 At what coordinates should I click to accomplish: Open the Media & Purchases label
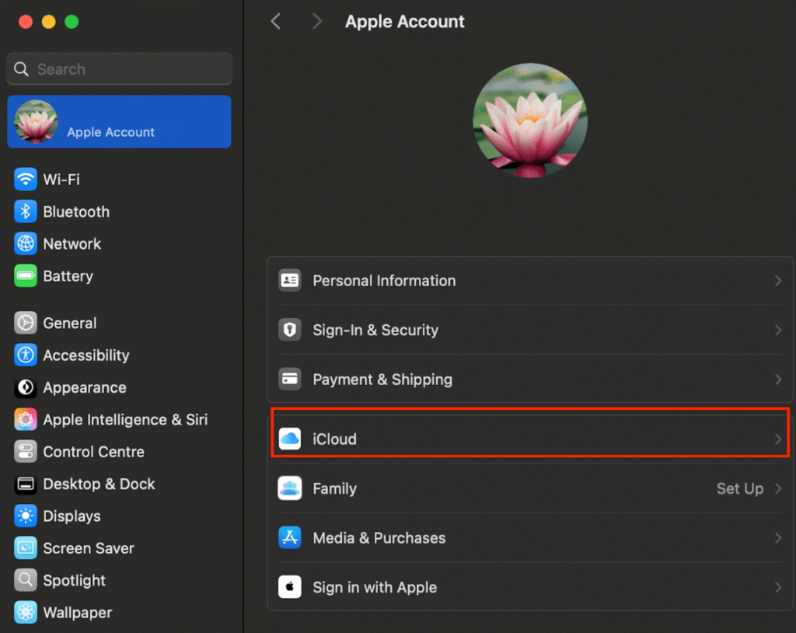click(x=379, y=538)
